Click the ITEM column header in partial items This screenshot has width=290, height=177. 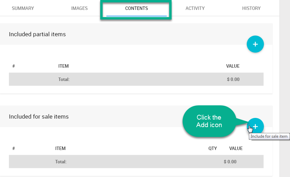tap(63, 66)
